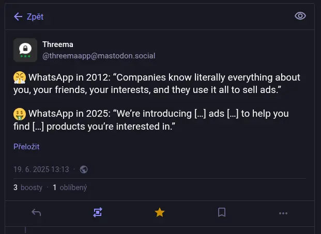
Task: Go back via the Zpět label
Action: click(x=35, y=17)
